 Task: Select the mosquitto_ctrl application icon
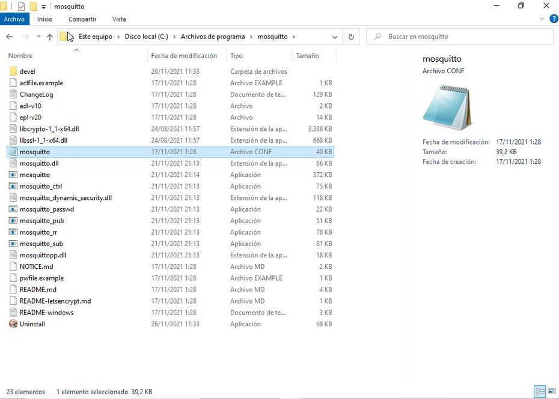(13, 186)
